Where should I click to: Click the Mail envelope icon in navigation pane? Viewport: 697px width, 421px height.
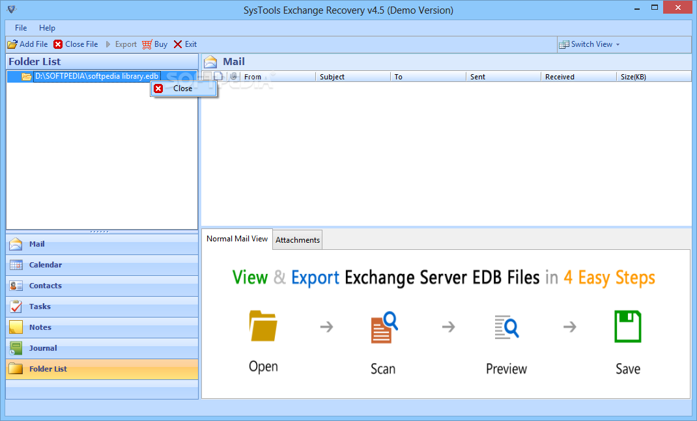click(16, 244)
